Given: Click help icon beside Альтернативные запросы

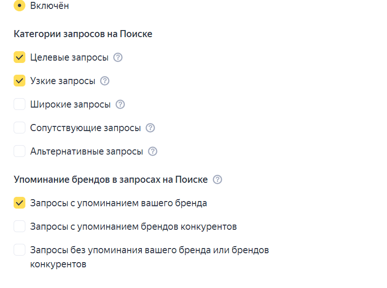Looking at the screenshot, I should pos(153,151).
